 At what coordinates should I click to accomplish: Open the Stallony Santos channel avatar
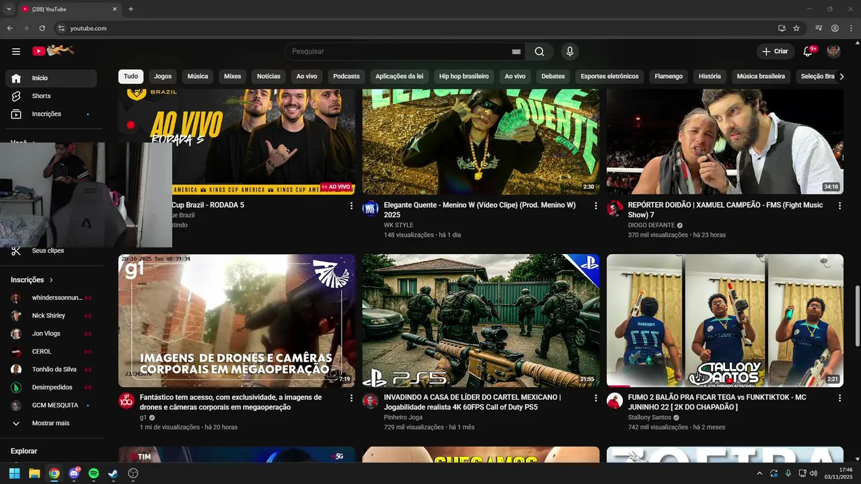pyautogui.click(x=615, y=401)
